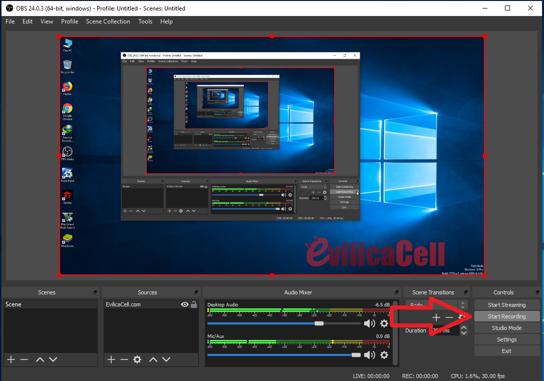
Task: Remove selected scene with the minus icon
Action: coord(24,359)
